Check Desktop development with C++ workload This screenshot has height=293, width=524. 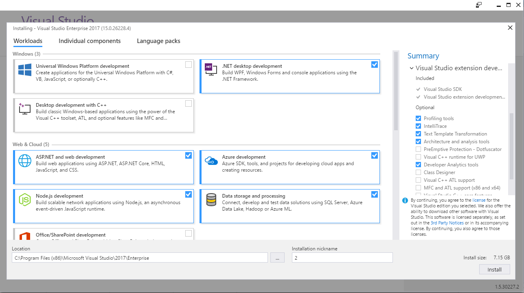189,103
